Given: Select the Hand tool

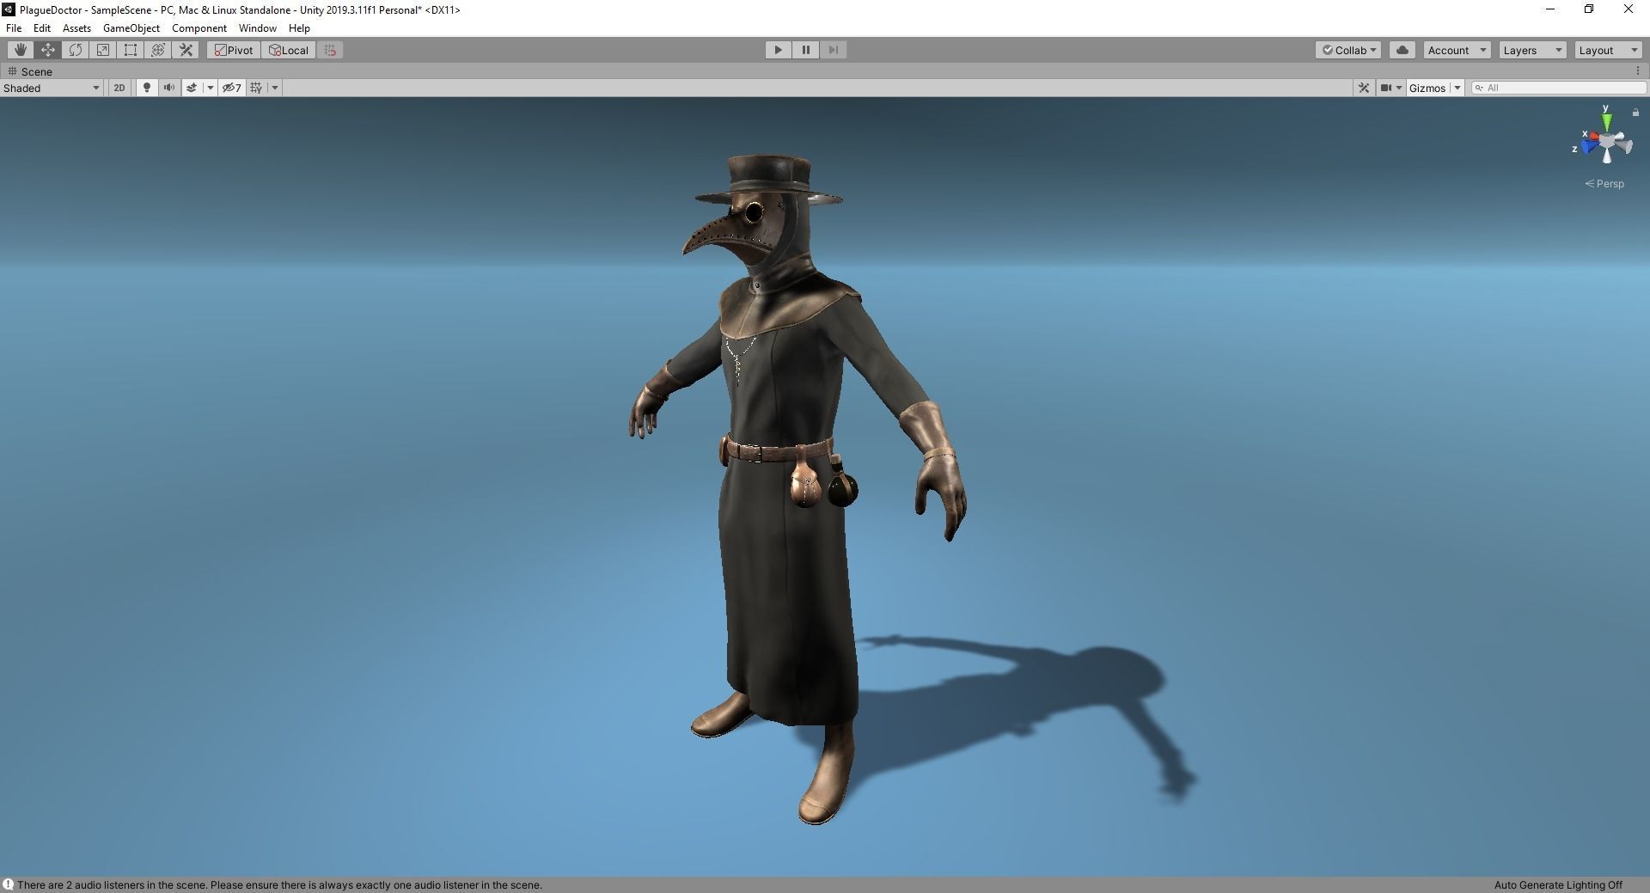Looking at the screenshot, I should (21, 50).
